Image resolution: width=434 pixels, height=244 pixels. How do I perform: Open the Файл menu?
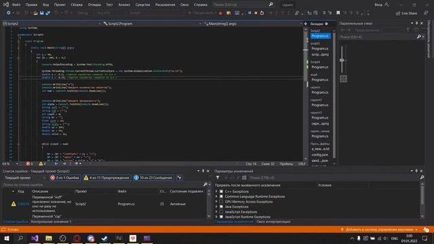pos(16,5)
